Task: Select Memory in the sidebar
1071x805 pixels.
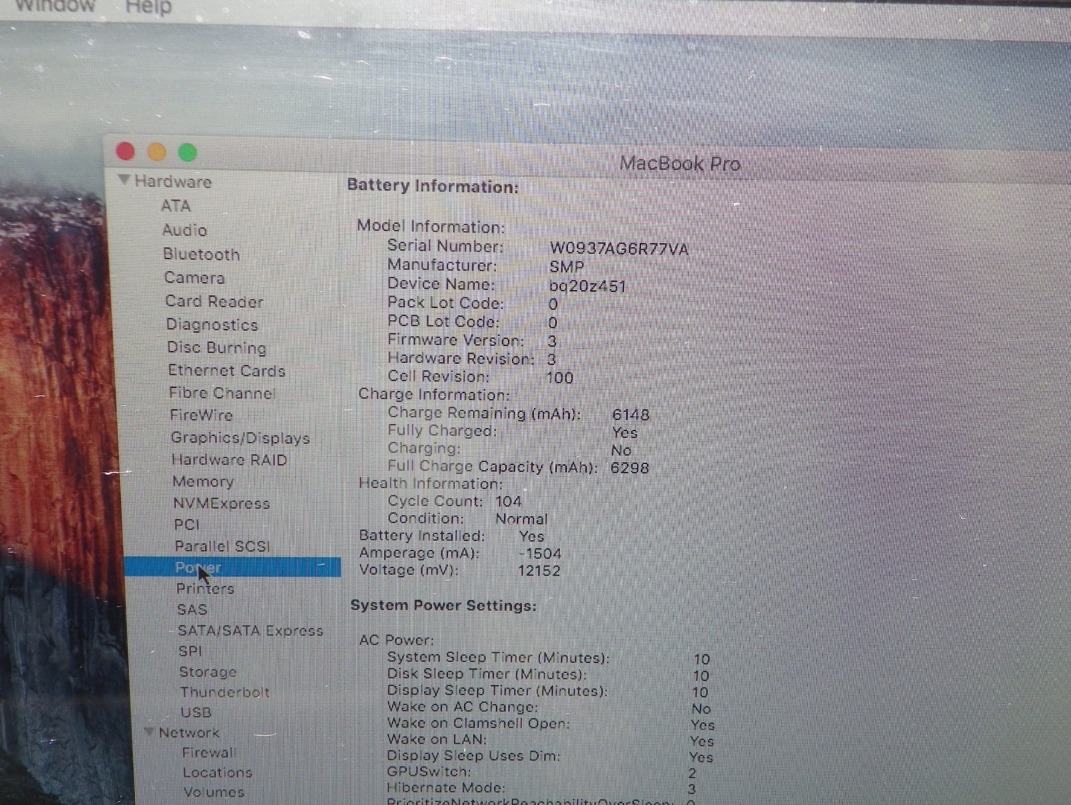Action: click(x=203, y=482)
